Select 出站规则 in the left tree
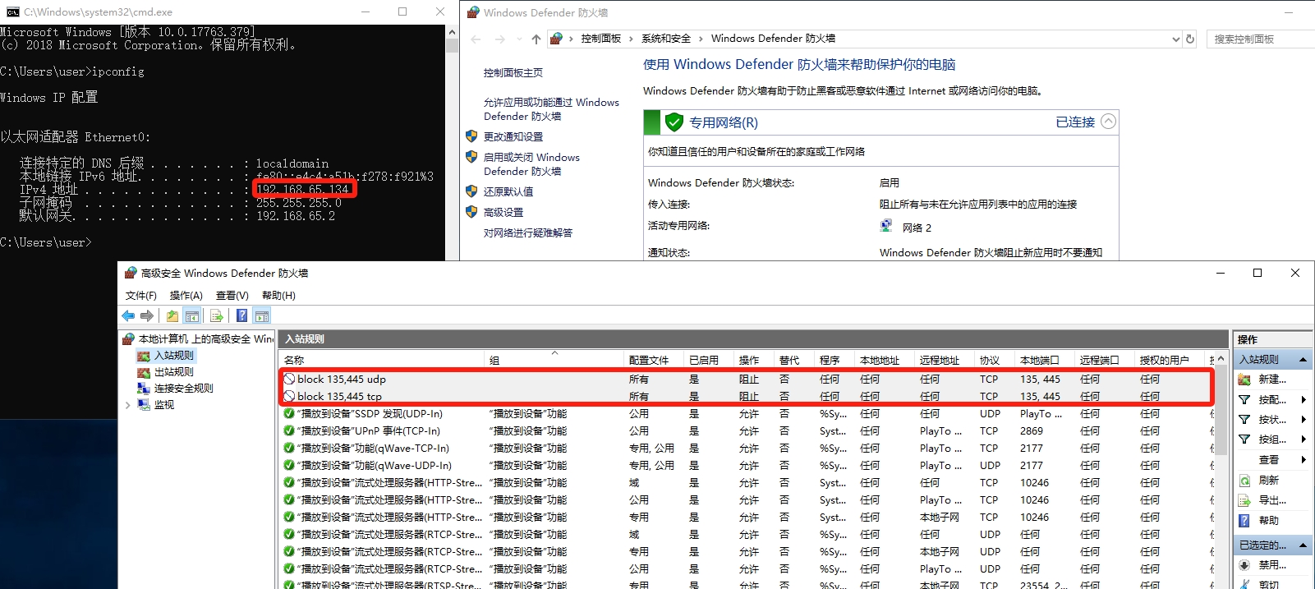 [x=173, y=372]
